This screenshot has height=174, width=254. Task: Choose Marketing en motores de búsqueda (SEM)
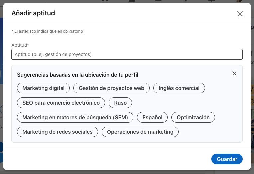pyautogui.click(x=75, y=117)
